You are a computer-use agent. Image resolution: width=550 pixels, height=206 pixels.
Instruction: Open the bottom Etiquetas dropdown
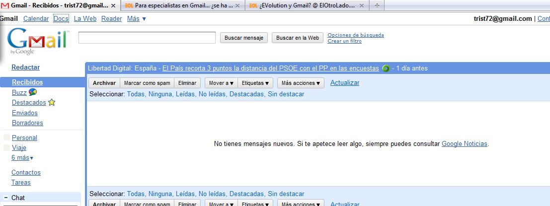click(255, 204)
